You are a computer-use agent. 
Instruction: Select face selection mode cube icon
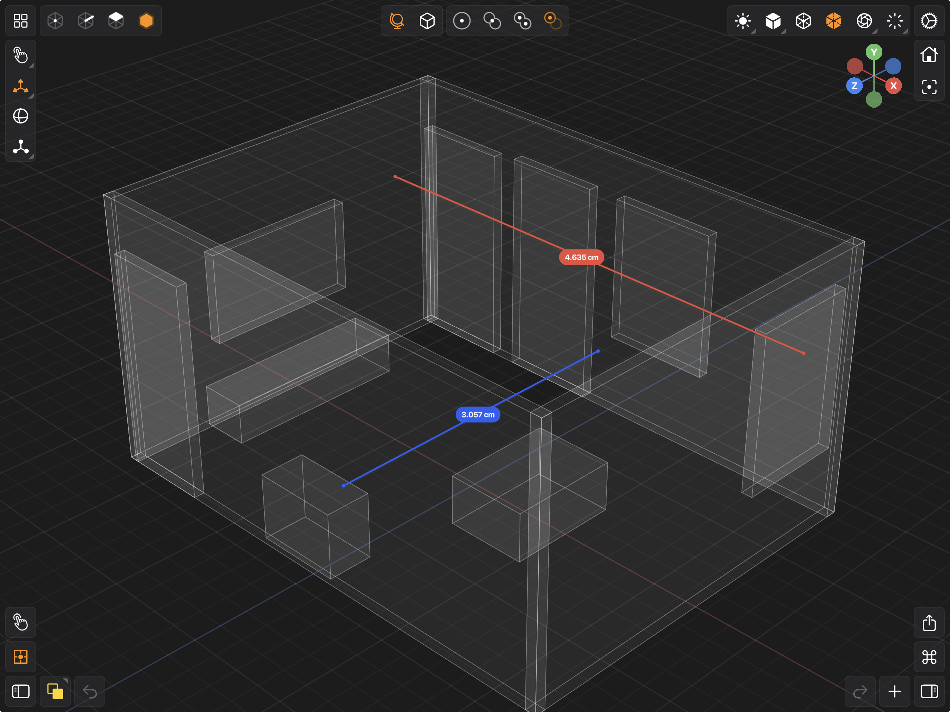tap(116, 21)
